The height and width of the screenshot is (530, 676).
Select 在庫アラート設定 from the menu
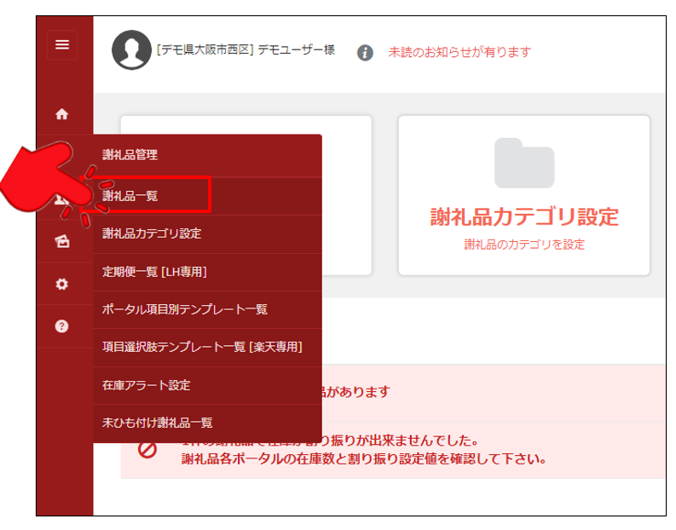pyautogui.click(x=146, y=385)
